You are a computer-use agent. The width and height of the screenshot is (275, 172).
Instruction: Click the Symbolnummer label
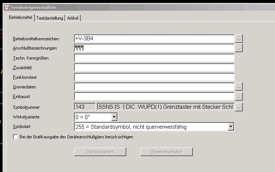coord(27,107)
